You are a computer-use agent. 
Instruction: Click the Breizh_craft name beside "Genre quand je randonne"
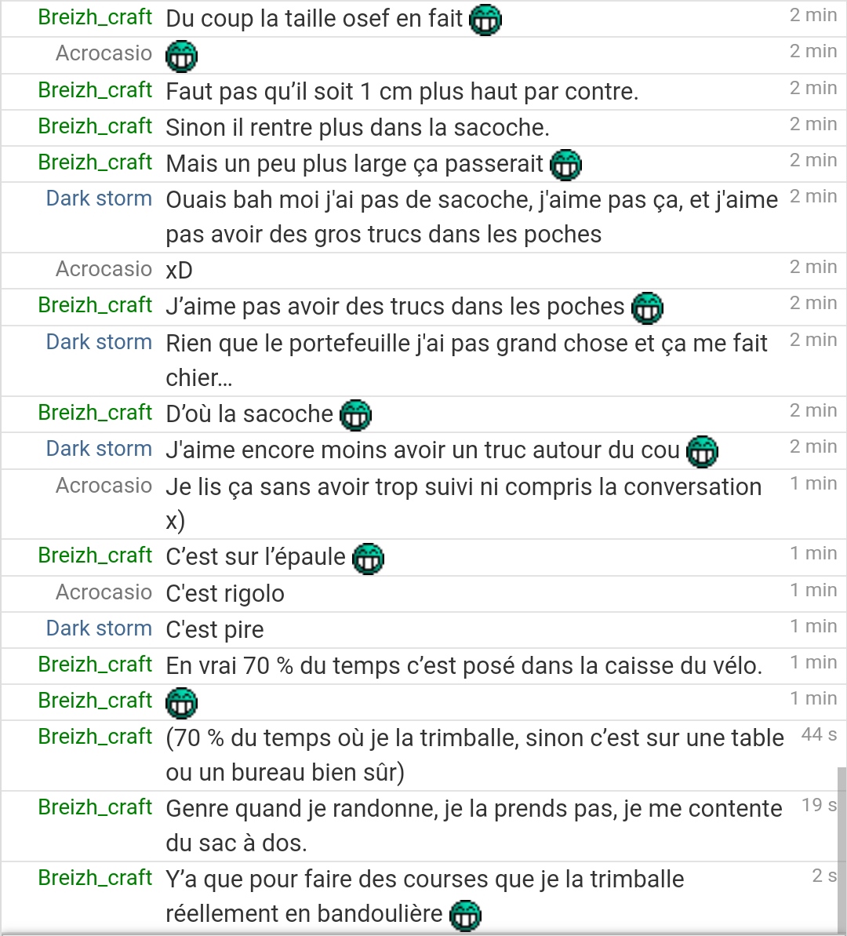95,807
